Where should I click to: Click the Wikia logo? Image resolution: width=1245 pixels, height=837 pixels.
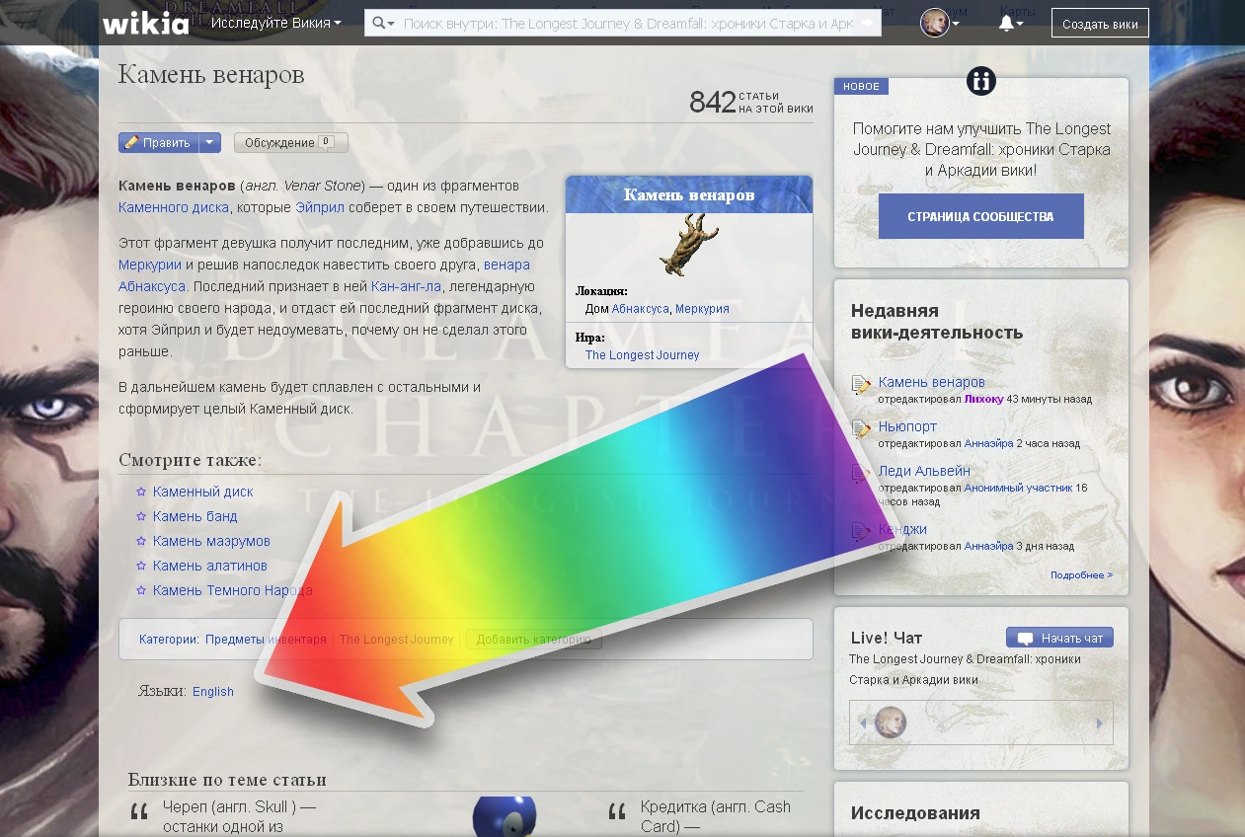(145, 23)
